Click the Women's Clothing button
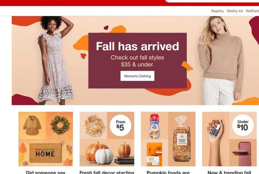This screenshot has height=174, width=259. click(x=137, y=76)
